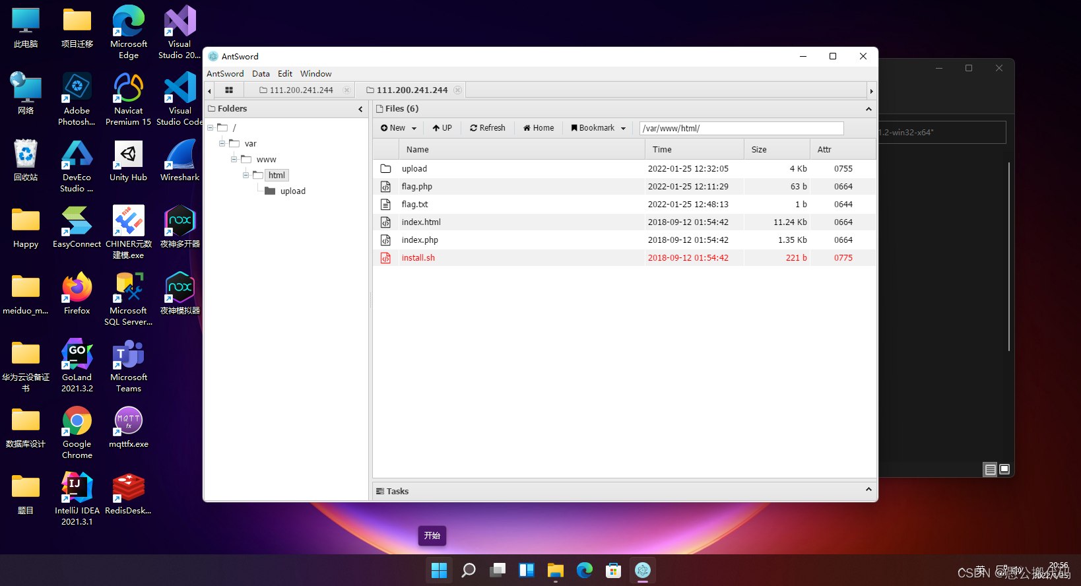Collapse the www tree node
The width and height of the screenshot is (1081, 586).
234,160
